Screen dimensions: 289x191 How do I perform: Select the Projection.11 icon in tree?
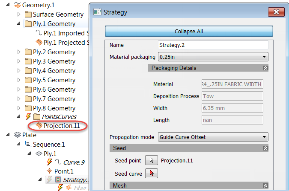point(39,126)
